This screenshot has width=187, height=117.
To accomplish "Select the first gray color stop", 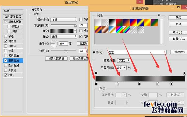I will [118, 84].
